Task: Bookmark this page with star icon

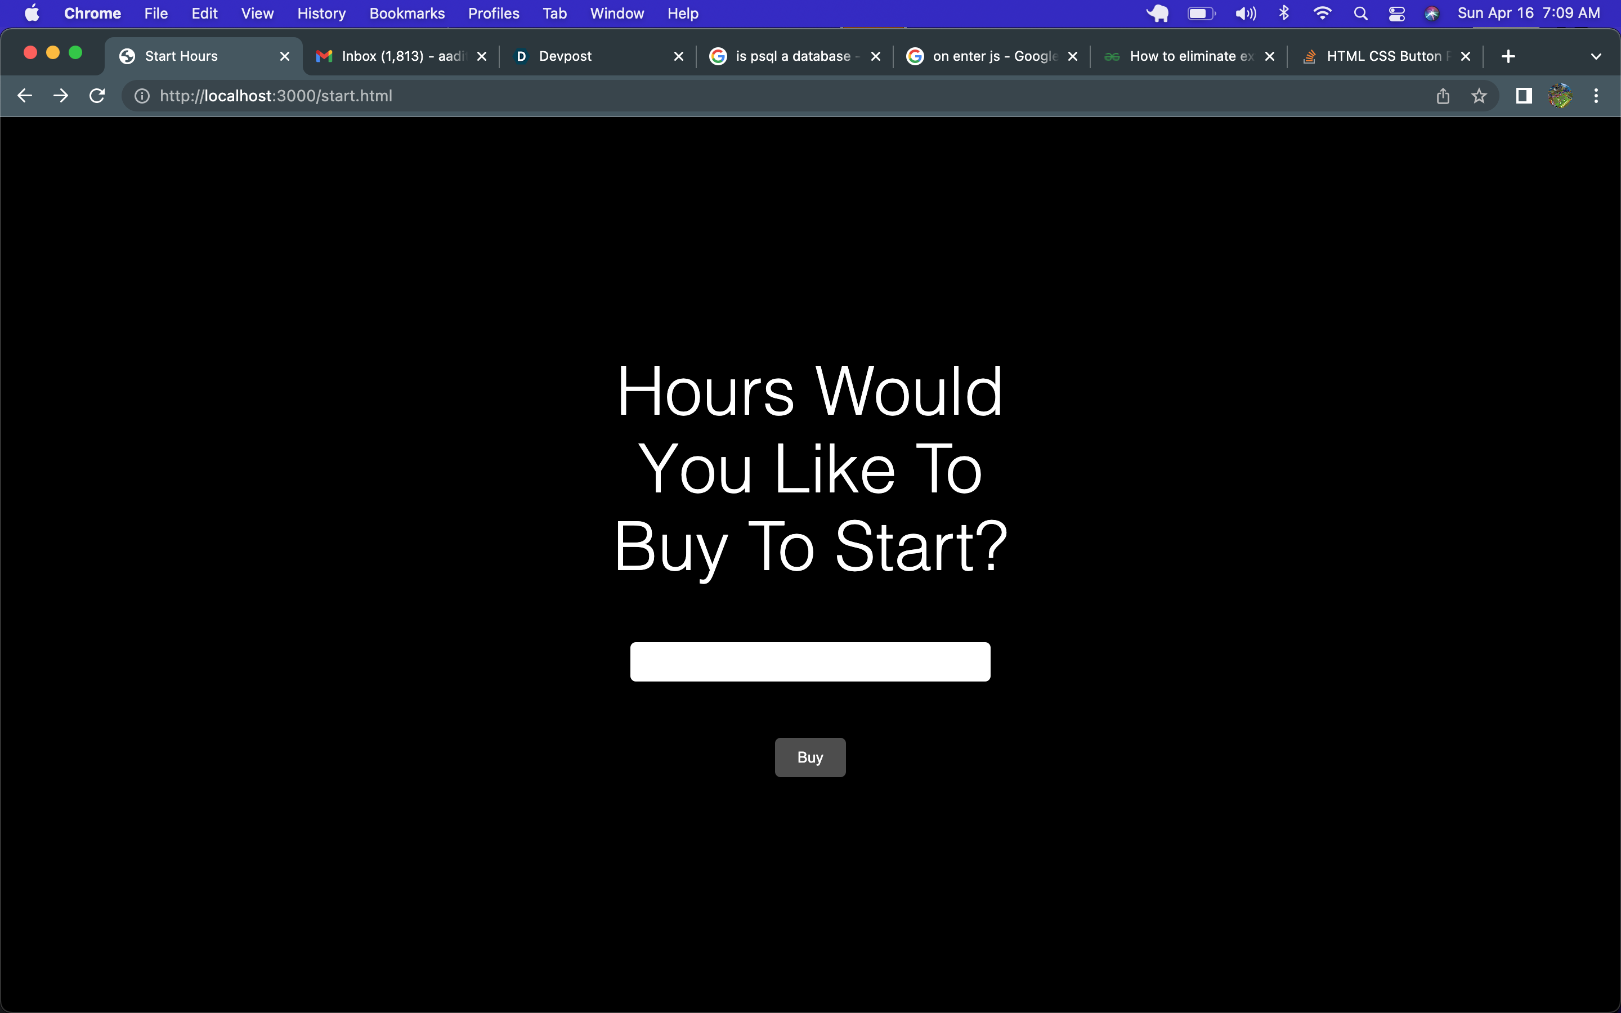Action: tap(1479, 96)
